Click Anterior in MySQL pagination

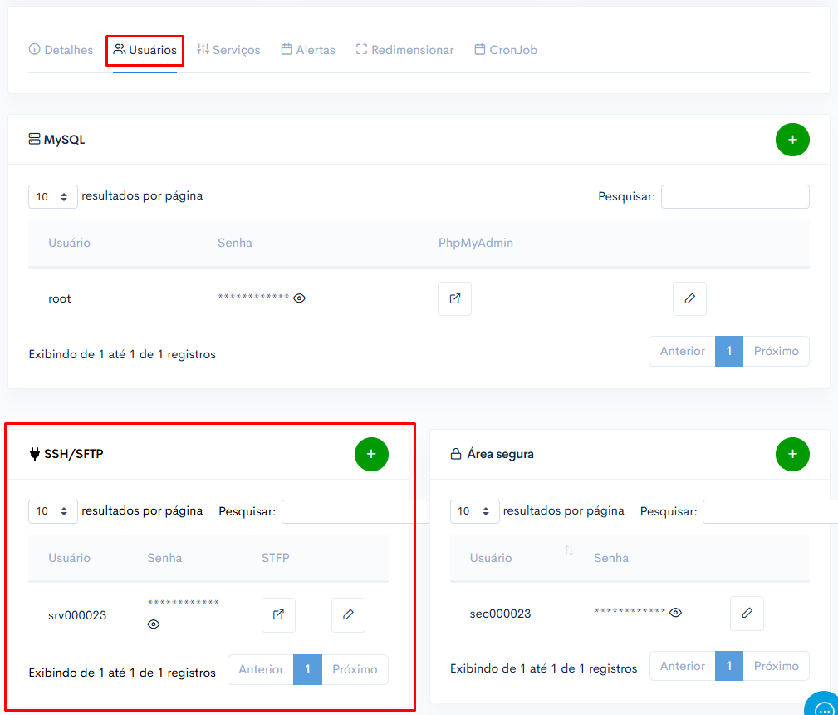pos(682,351)
